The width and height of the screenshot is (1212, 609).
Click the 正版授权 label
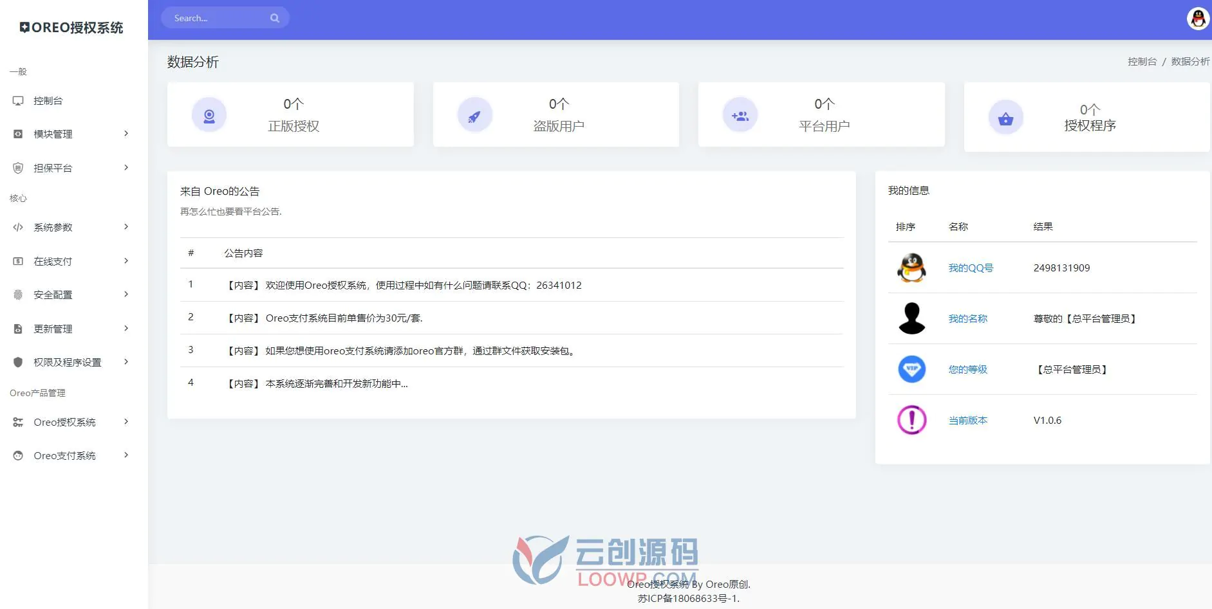click(294, 127)
